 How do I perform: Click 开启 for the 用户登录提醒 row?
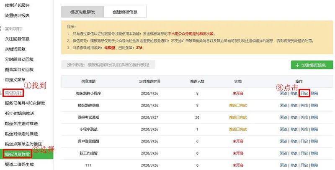pos(304,141)
